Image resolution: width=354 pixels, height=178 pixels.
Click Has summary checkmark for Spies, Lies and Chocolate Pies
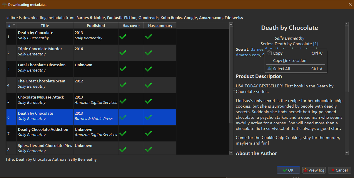148,150
